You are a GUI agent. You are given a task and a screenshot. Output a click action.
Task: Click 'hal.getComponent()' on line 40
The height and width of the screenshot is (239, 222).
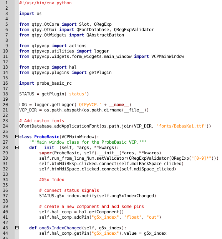102,212
